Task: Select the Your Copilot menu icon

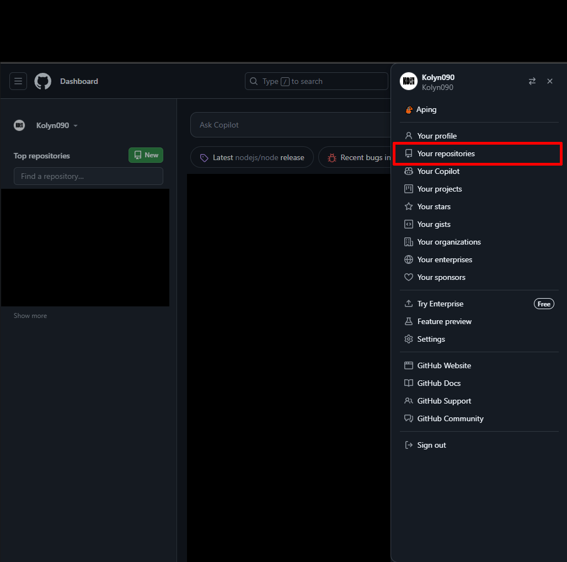Action: [409, 171]
